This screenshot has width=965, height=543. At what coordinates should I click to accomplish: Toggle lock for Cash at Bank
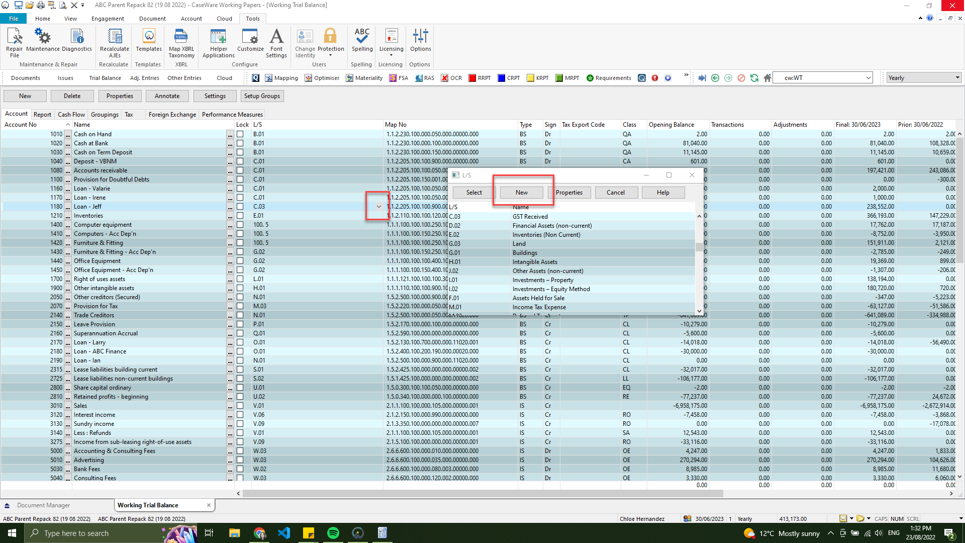pyautogui.click(x=240, y=143)
